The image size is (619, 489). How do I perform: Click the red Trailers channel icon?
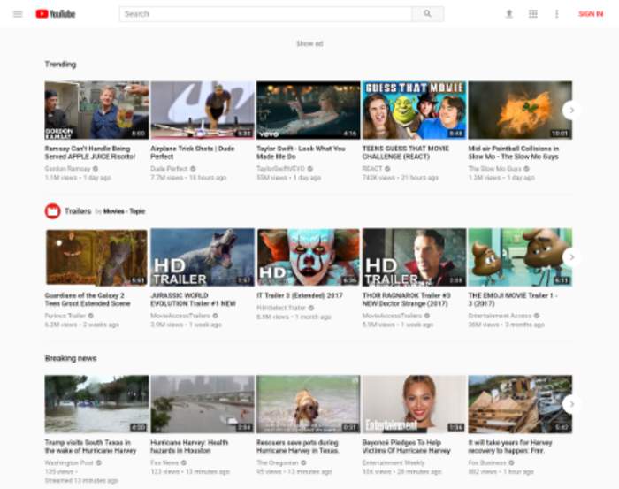[52, 211]
